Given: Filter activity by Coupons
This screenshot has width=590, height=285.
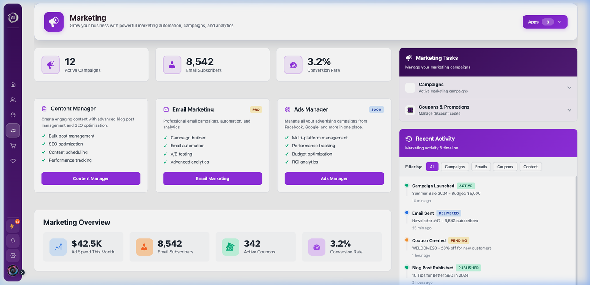Looking at the screenshot, I should click(505, 167).
